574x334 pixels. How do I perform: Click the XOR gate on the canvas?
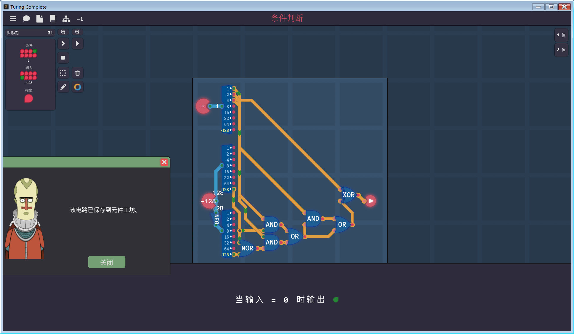click(348, 195)
